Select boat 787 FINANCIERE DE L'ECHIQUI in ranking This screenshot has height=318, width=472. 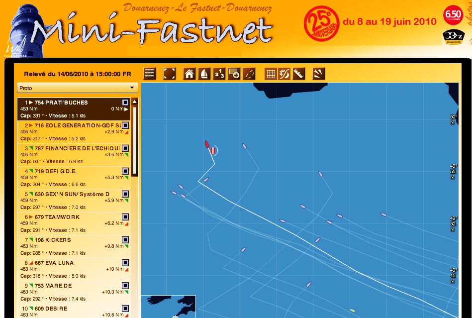point(74,155)
